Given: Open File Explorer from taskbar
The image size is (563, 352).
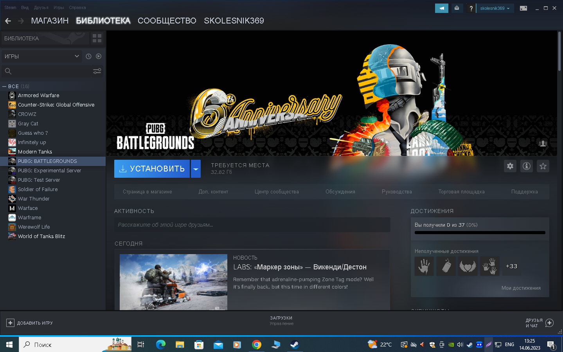Looking at the screenshot, I should (x=180, y=345).
